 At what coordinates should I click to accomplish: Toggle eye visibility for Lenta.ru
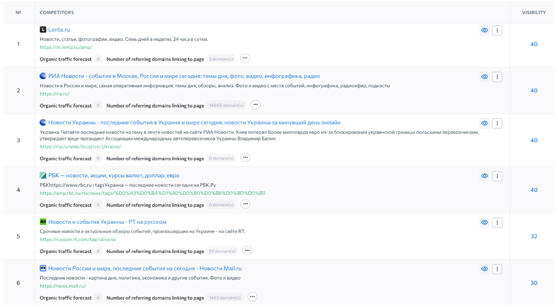(x=484, y=31)
